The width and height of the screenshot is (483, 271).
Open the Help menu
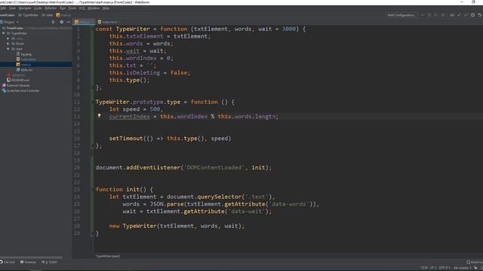[106, 8]
